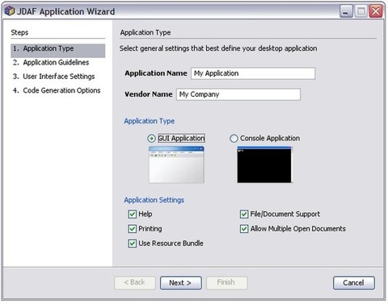388x304 pixels.
Task: Select the GUI Application preview thumbnail
Action: coord(176,164)
